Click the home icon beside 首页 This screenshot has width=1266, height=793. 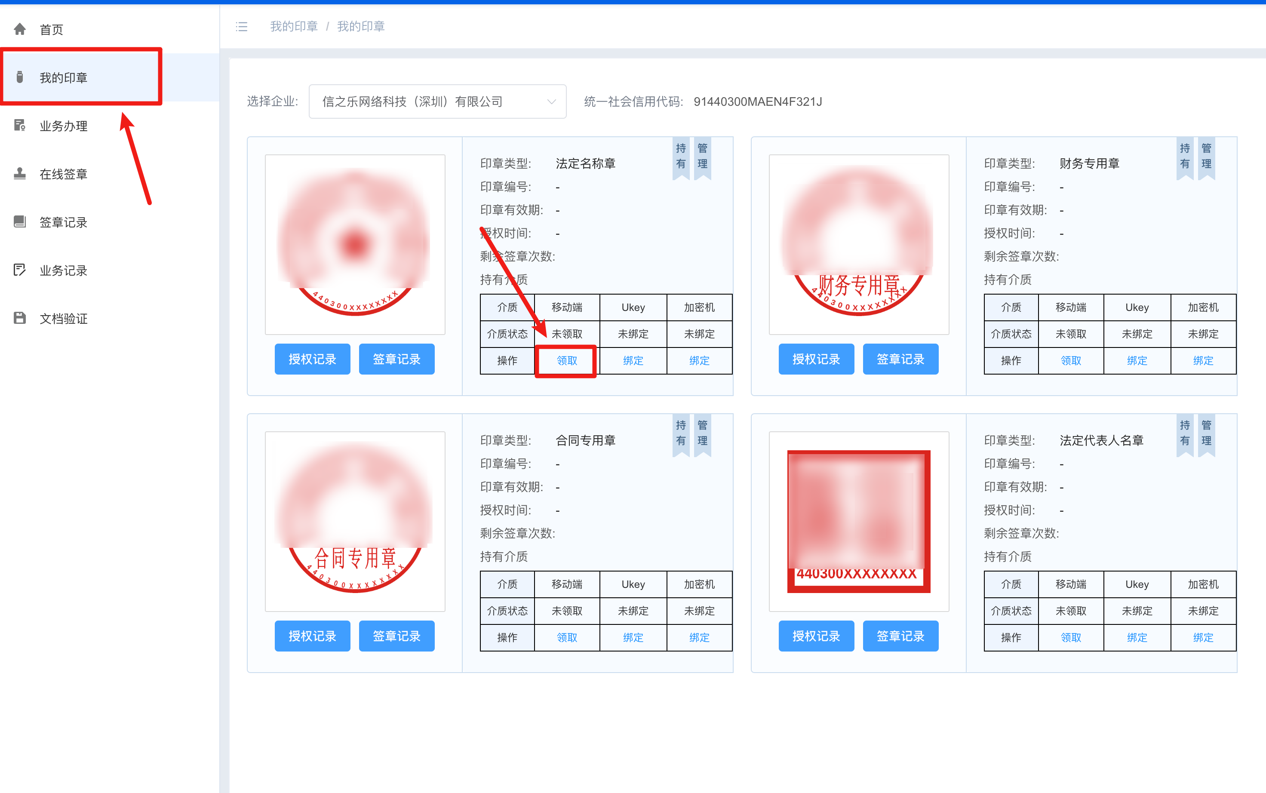(x=20, y=29)
